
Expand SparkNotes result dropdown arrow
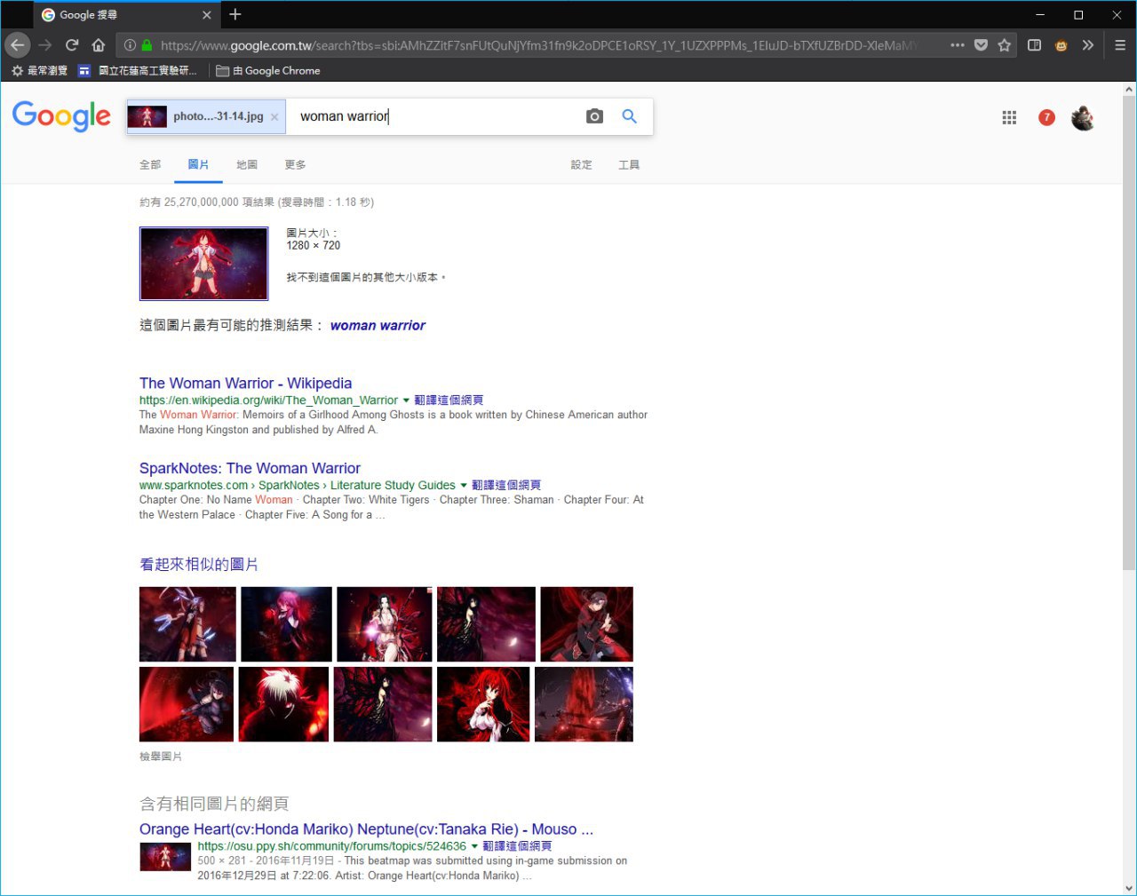click(x=464, y=485)
